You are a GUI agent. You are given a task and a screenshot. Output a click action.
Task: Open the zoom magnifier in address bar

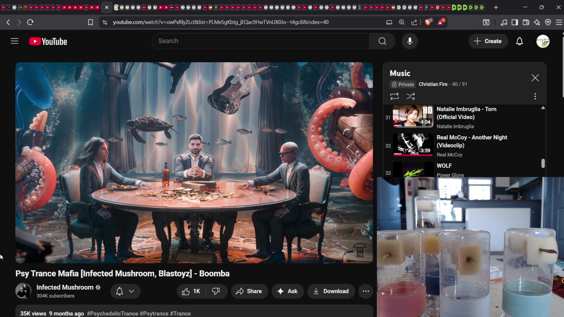(x=402, y=22)
